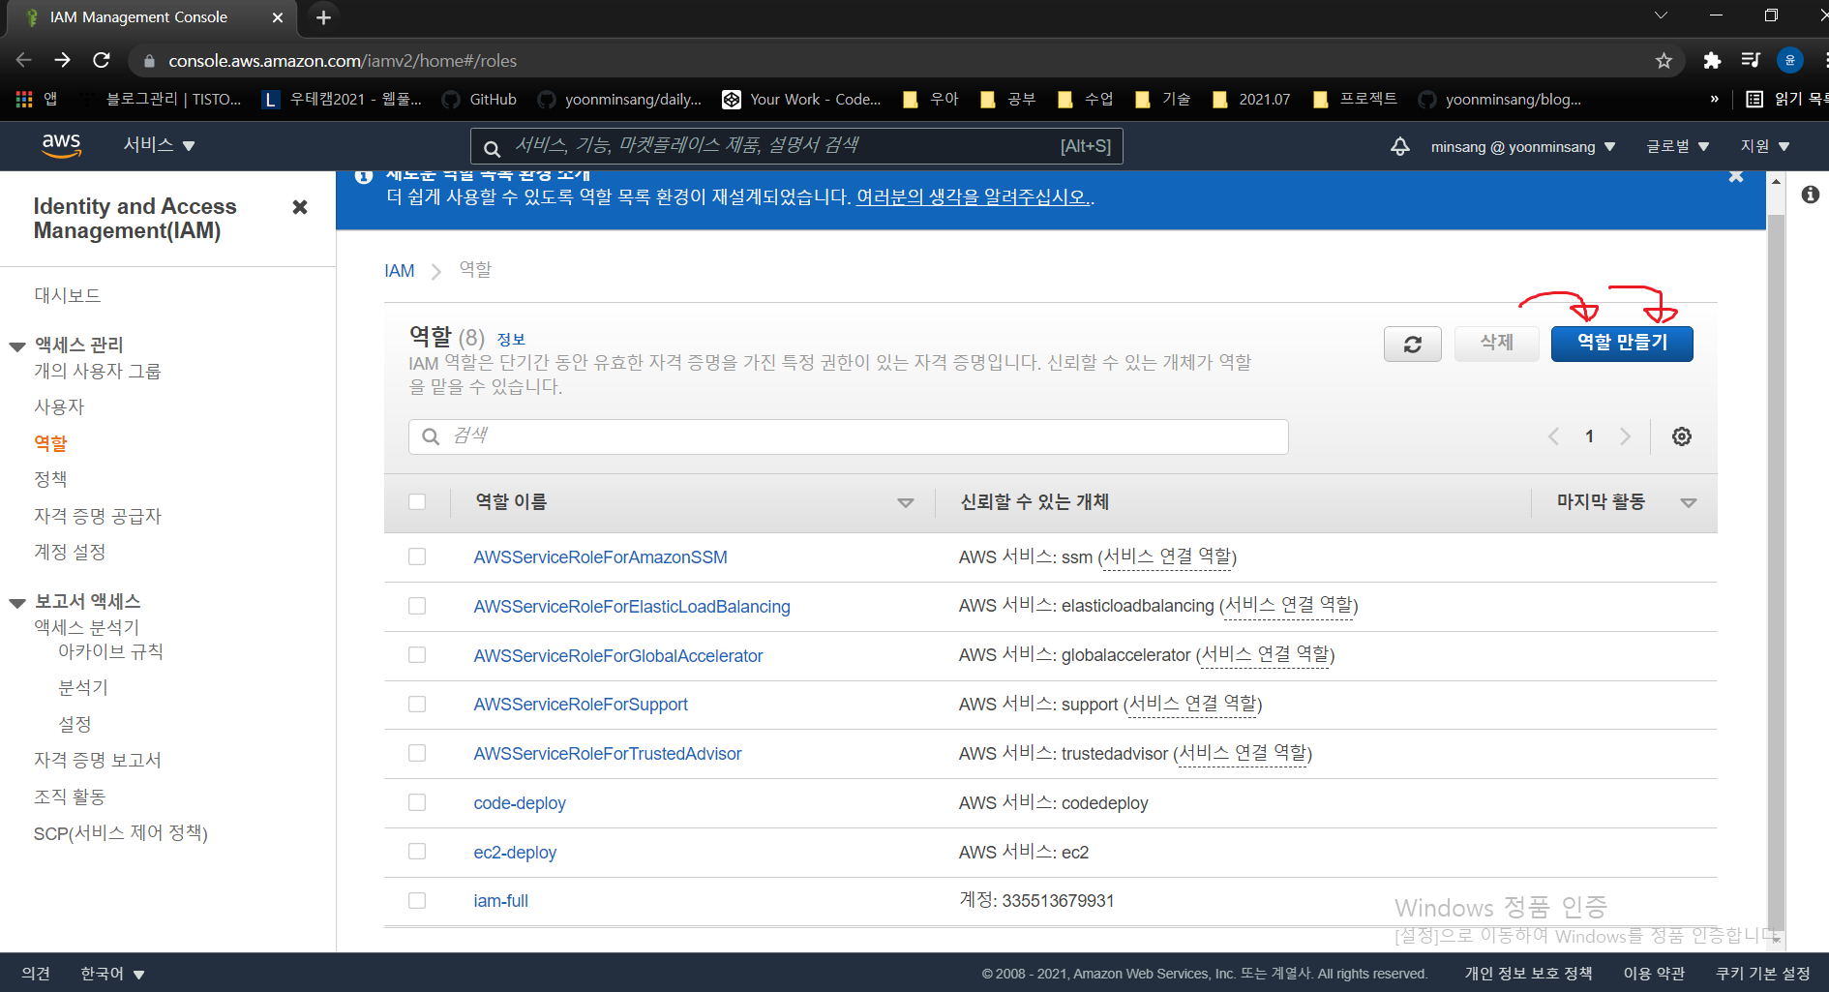This screenshot has height=992, width=1829.
Task: Click the 역할 만들기 button
Action: [x=1622, y=344]
